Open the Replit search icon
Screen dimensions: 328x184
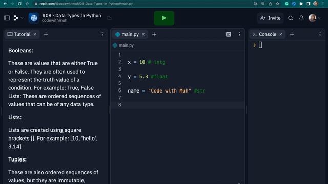(x=291, y=18)
